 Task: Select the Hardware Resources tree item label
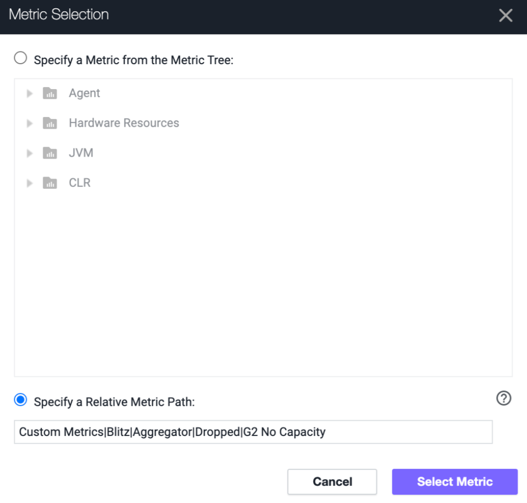click(124, 123)
